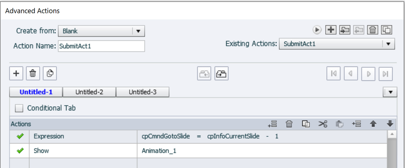Add a new decision tab with the plus button
The image size is (405, 168).
17,73
